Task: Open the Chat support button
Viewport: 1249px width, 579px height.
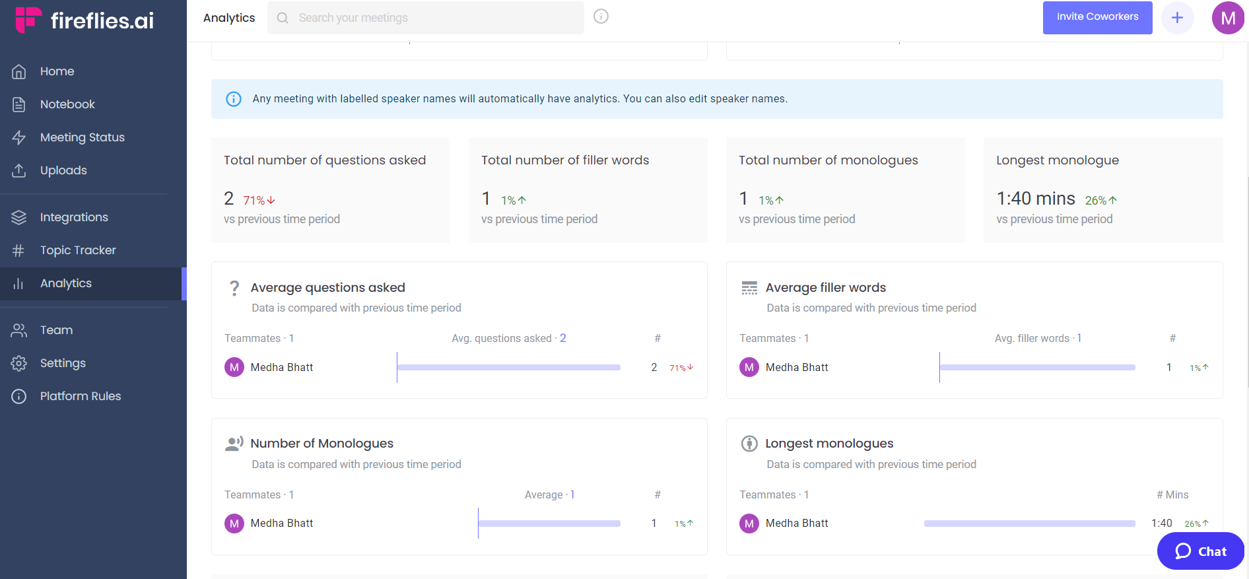Action: (1200, 551)
